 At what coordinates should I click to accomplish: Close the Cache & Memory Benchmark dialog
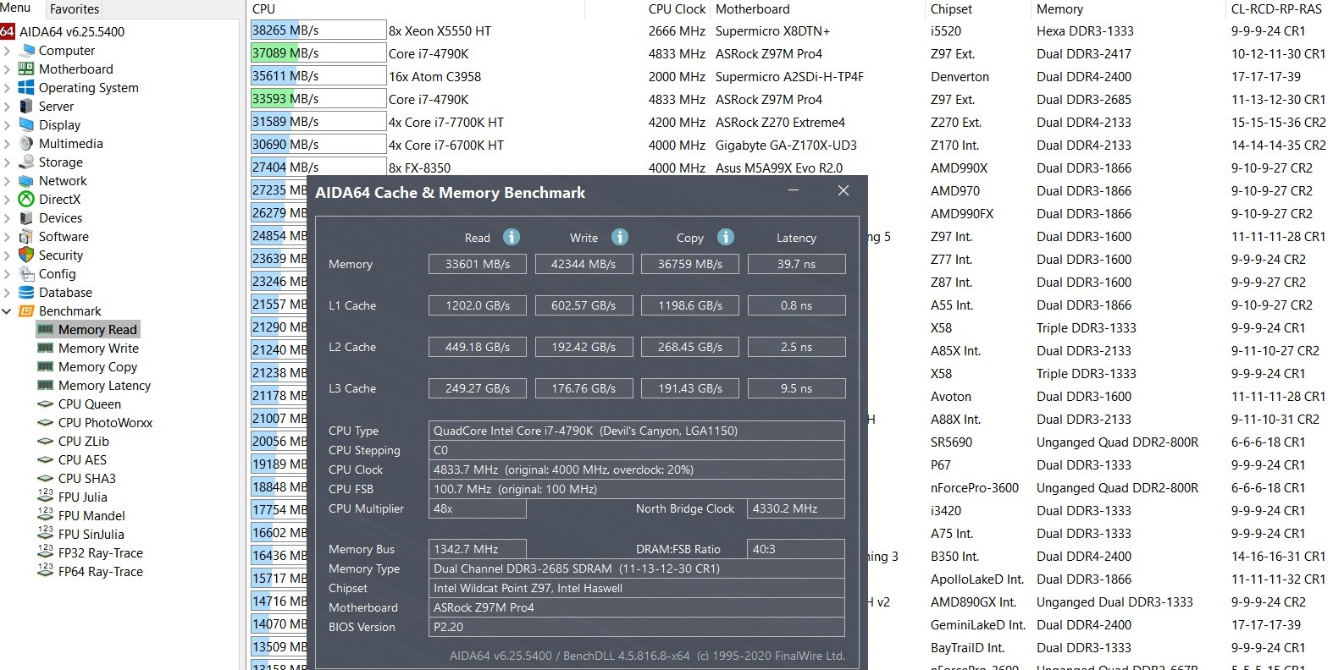[x=843, y=190]
